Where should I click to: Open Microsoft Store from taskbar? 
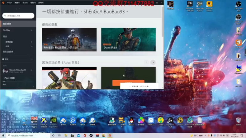pyautogui.click(x=72, y=135)
